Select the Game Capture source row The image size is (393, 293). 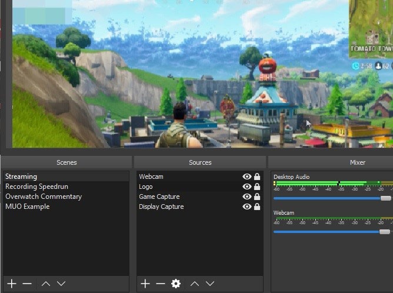[x=200, y=197]
